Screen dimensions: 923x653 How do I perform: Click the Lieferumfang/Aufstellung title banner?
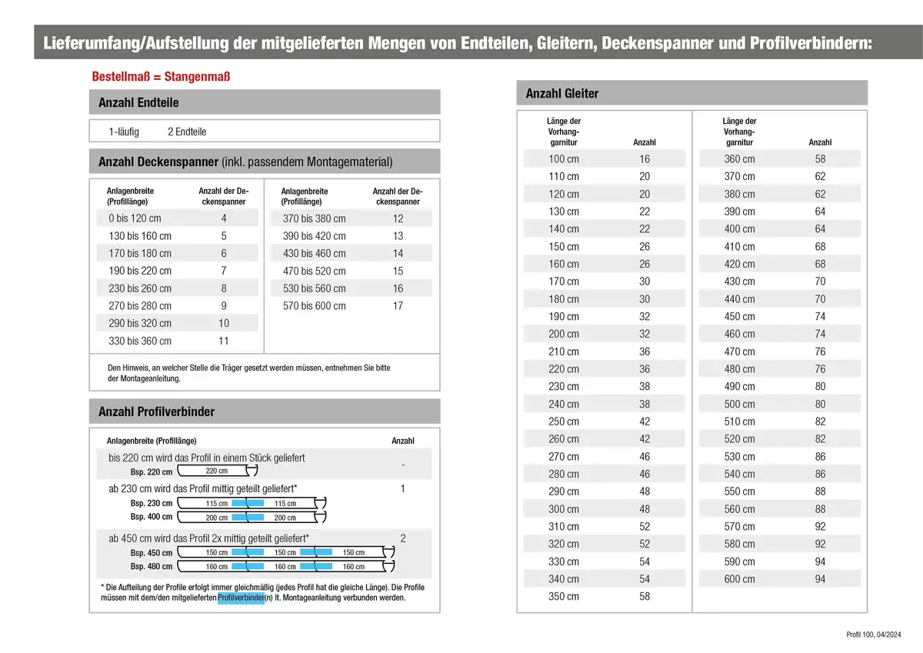(x=461, y=42)
